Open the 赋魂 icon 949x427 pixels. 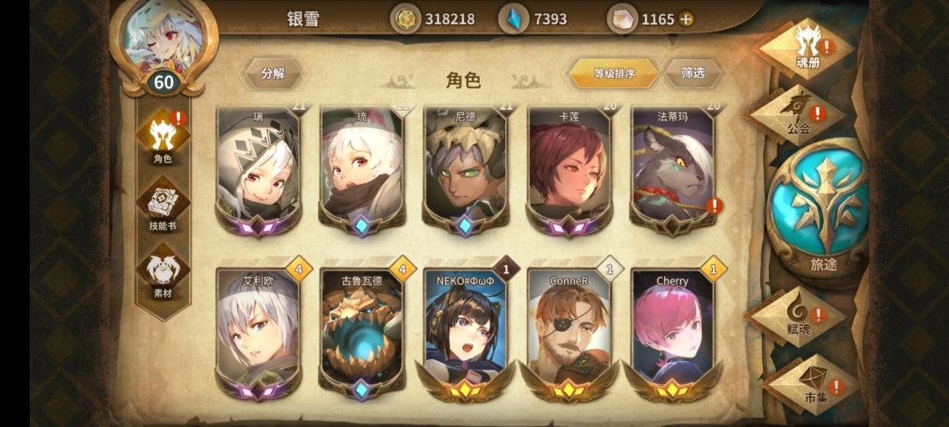798,315
